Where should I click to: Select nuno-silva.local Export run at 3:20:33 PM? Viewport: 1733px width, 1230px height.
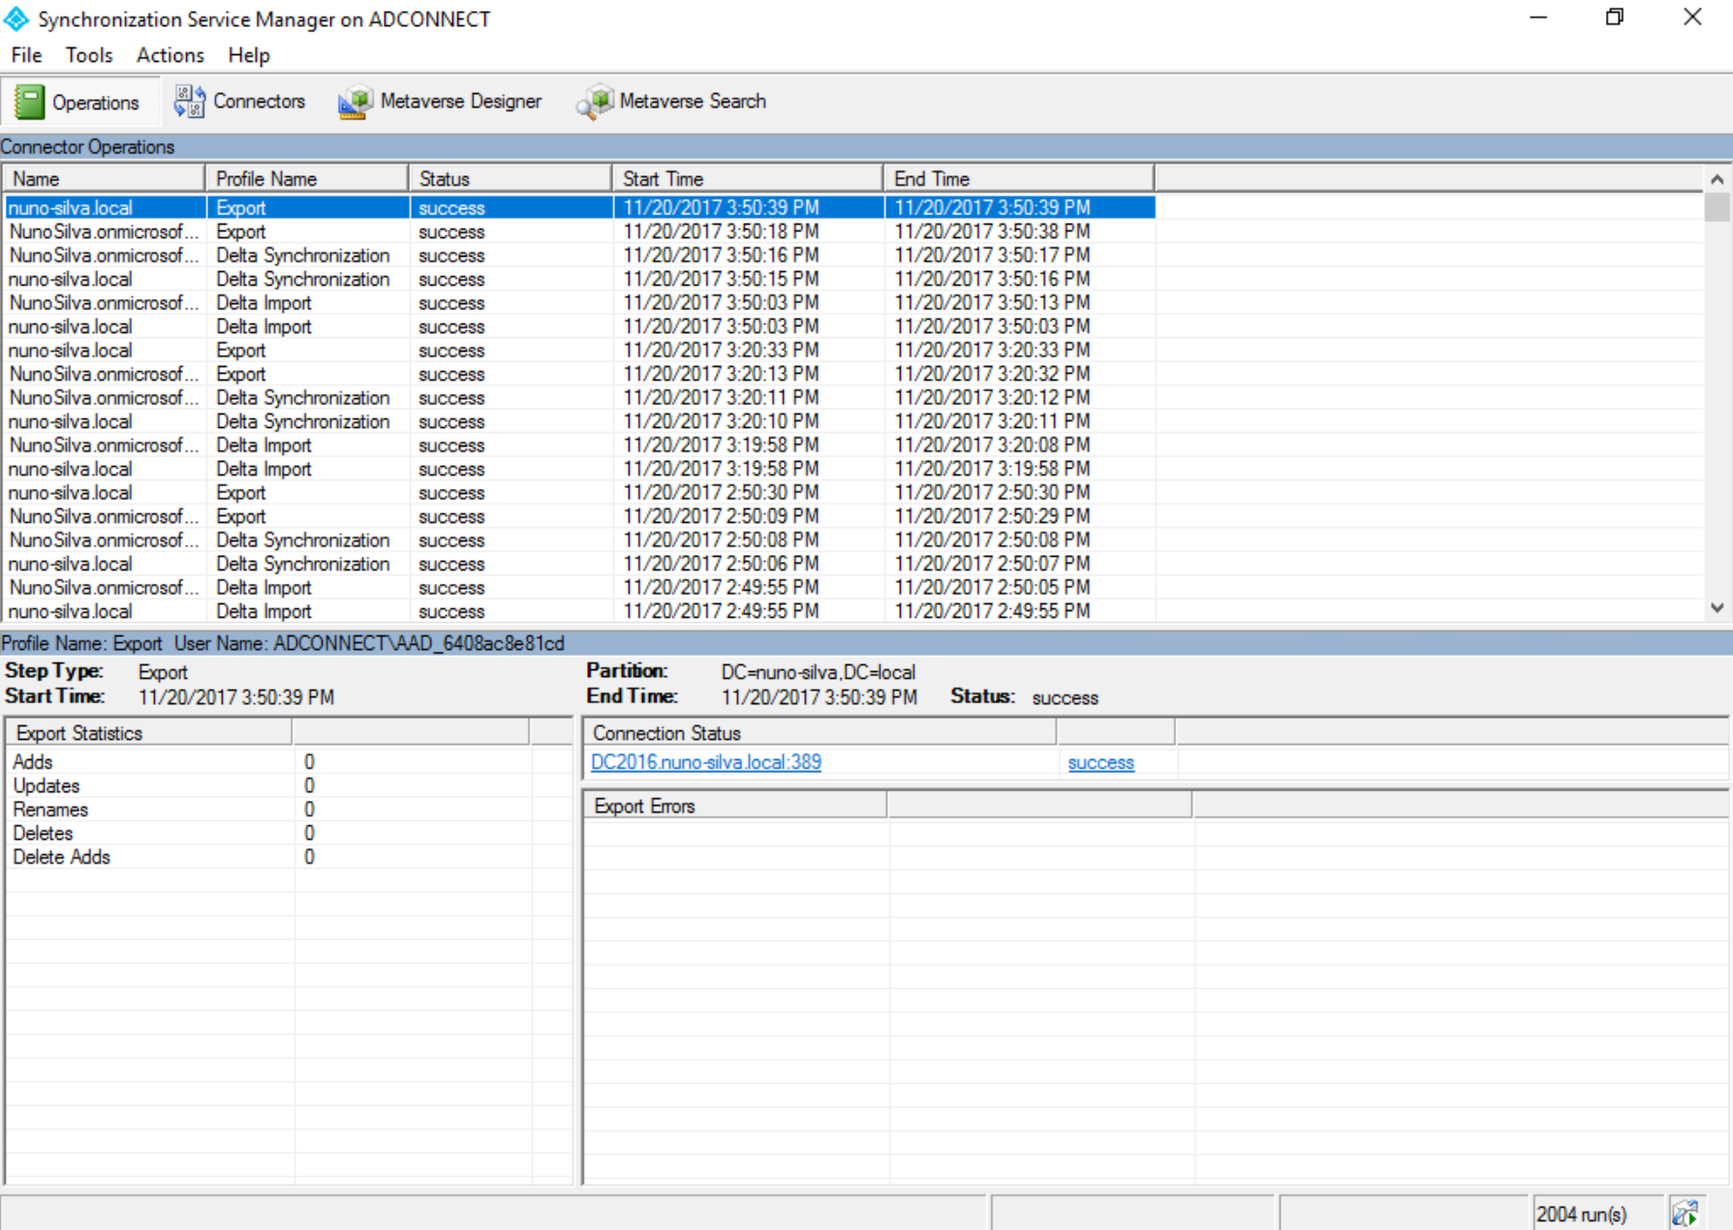coord(579,351)
